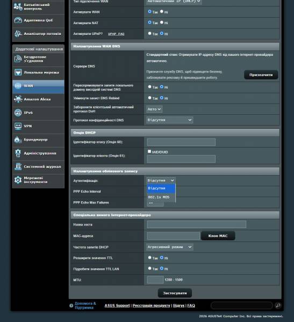The height and width of the screenshot is (322, 294).
Task: Click the System log (Системний журнал) icon
Action: tap(18, 166)
